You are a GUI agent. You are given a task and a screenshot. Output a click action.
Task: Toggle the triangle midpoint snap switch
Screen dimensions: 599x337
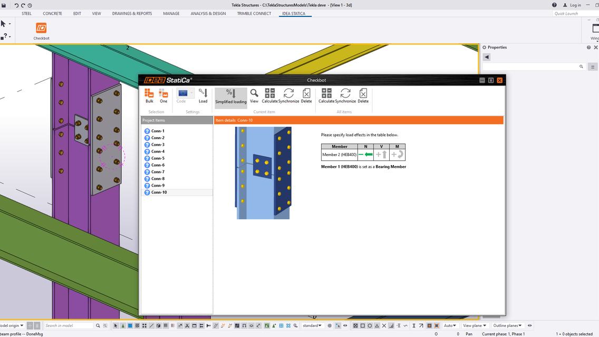(x=377, y=325)
